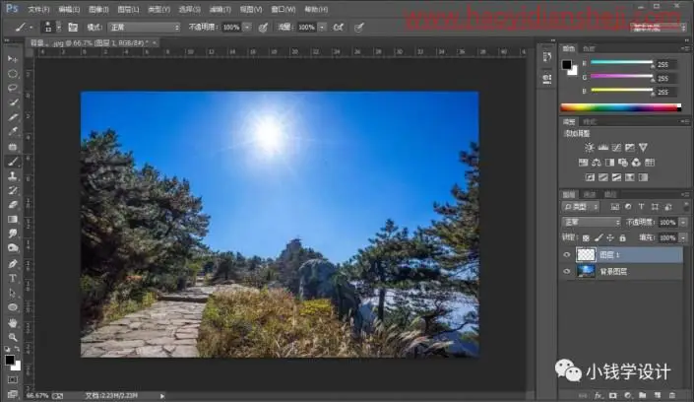Pick a color from the spectrum ramp
Viewport: 694px width, 402px height.
tap(620, 107)
